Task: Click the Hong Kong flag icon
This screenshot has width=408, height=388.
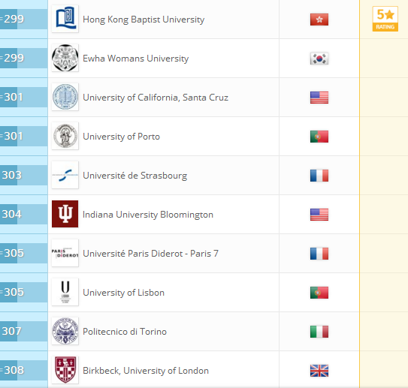Action: point(319,20)
